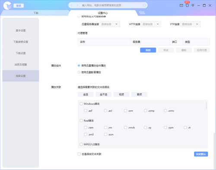Expand FTP连接 dropdown

[191, 24]
